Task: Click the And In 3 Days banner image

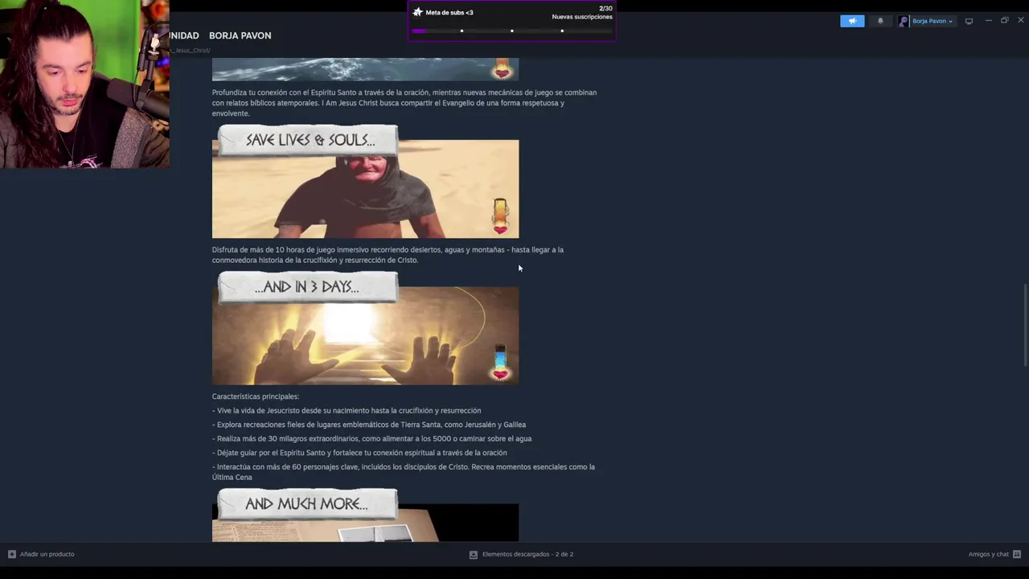Action: click(x=365, y=328)
